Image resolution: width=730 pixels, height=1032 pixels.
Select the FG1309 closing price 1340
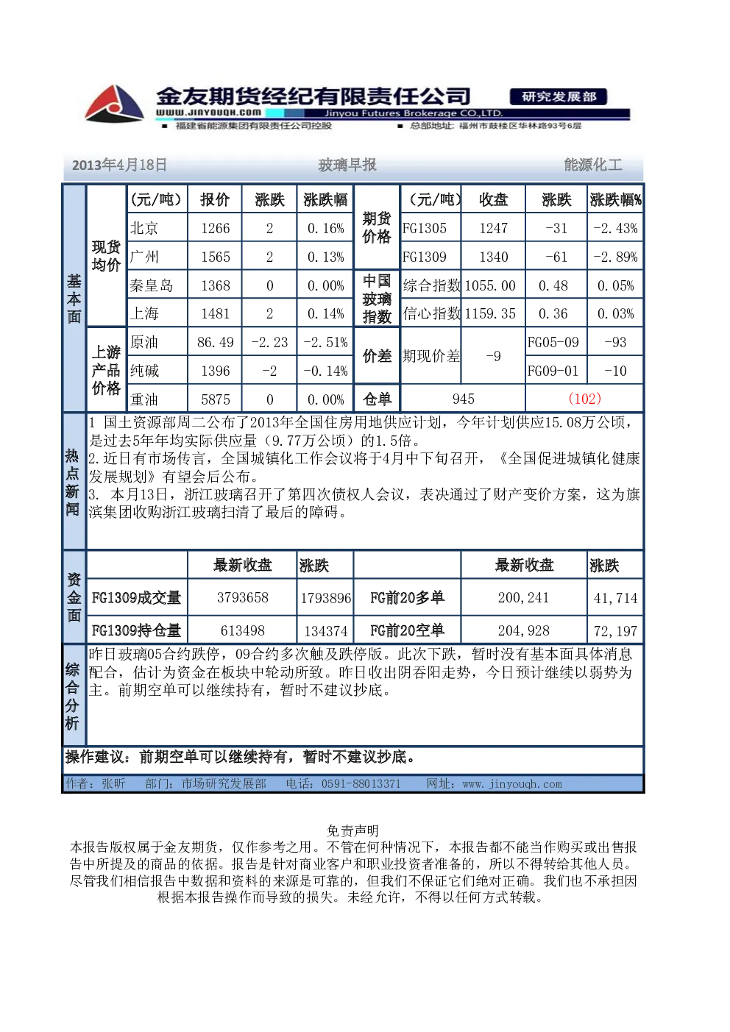pos(494,257)
